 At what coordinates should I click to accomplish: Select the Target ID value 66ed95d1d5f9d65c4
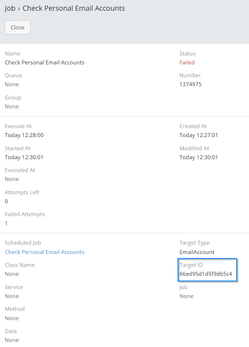[206, 274]
